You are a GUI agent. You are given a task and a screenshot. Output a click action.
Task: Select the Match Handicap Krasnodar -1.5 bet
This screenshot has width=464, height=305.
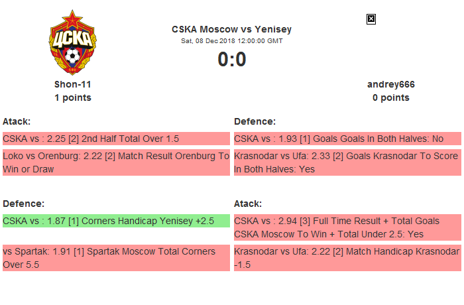(x=347, y=258)
